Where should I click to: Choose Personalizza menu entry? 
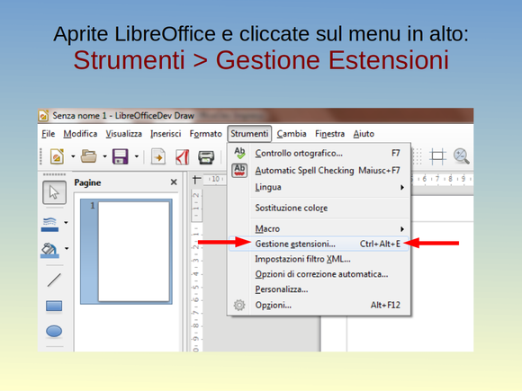pos(319,289)
